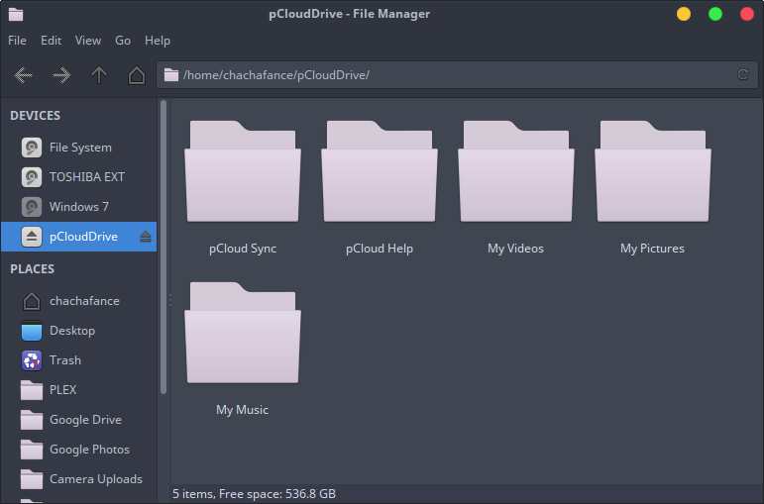764x504 pixels.
Task: Click the chachafance home icon
Action: 32,301
